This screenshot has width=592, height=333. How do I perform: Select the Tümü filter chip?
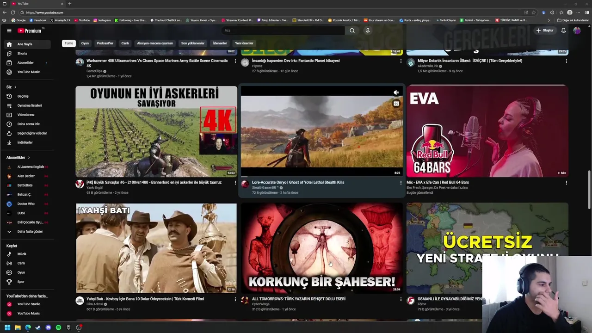pos(68,43)
